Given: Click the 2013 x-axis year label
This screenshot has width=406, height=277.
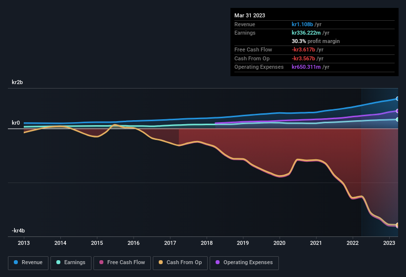Looking at the screenshot, I should pos(24,243).
